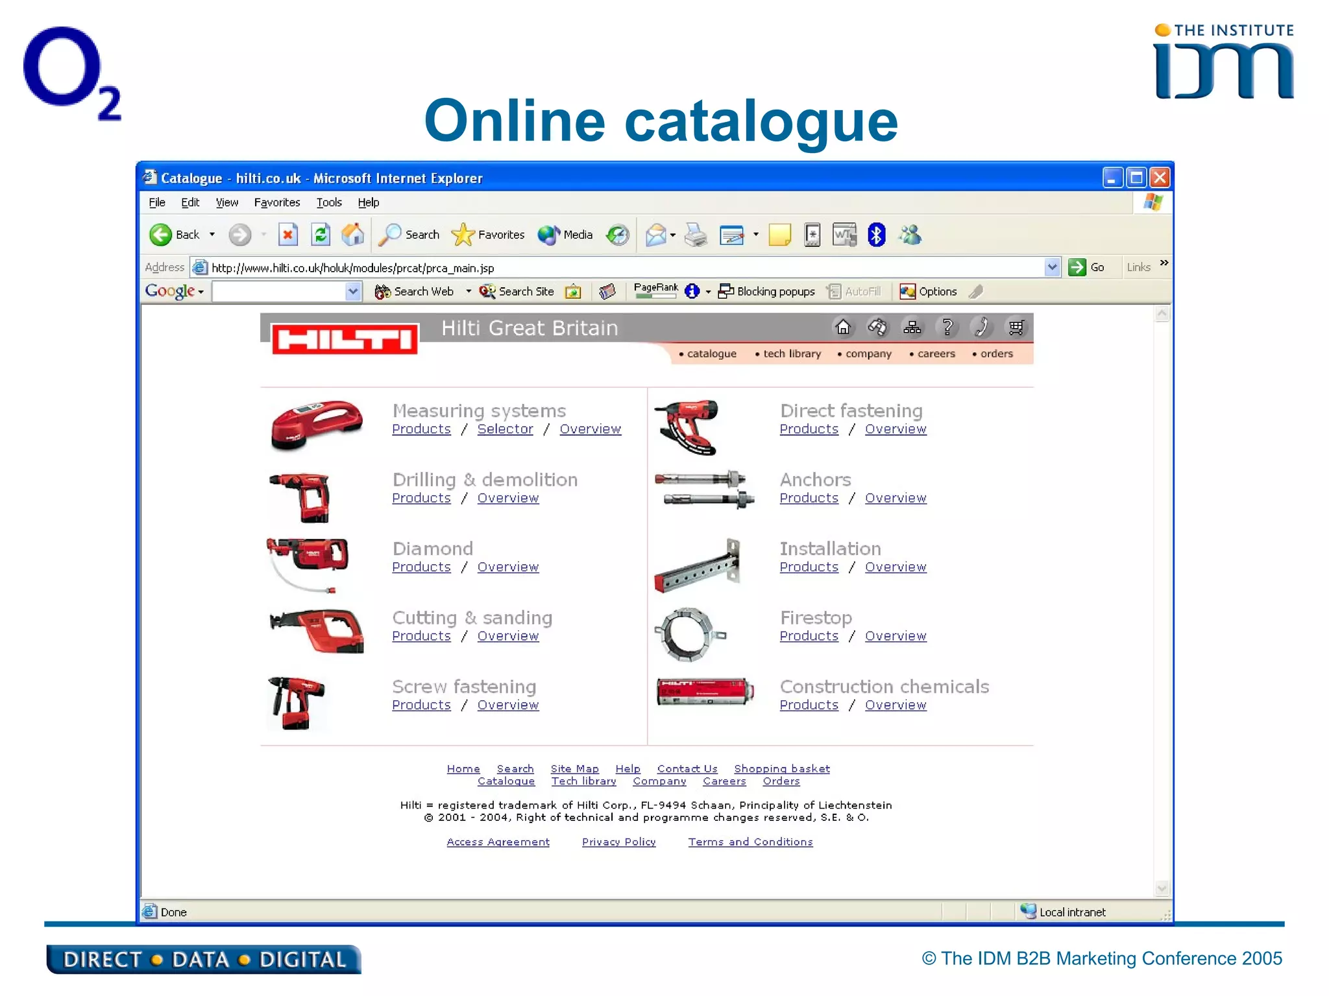This screenshot has width=1329, height=996.
Task: Open Hilti help question mark icon
Action: [x=947, y=327]
